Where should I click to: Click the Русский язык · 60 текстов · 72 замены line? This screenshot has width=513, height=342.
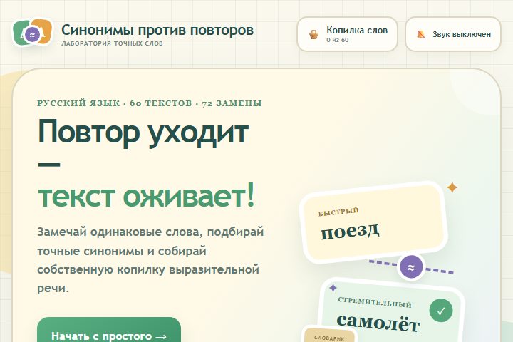150,103
